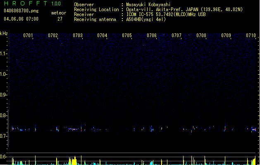Click the kHz axis unit label
The image size is (260, 165).
click(4, 33)
